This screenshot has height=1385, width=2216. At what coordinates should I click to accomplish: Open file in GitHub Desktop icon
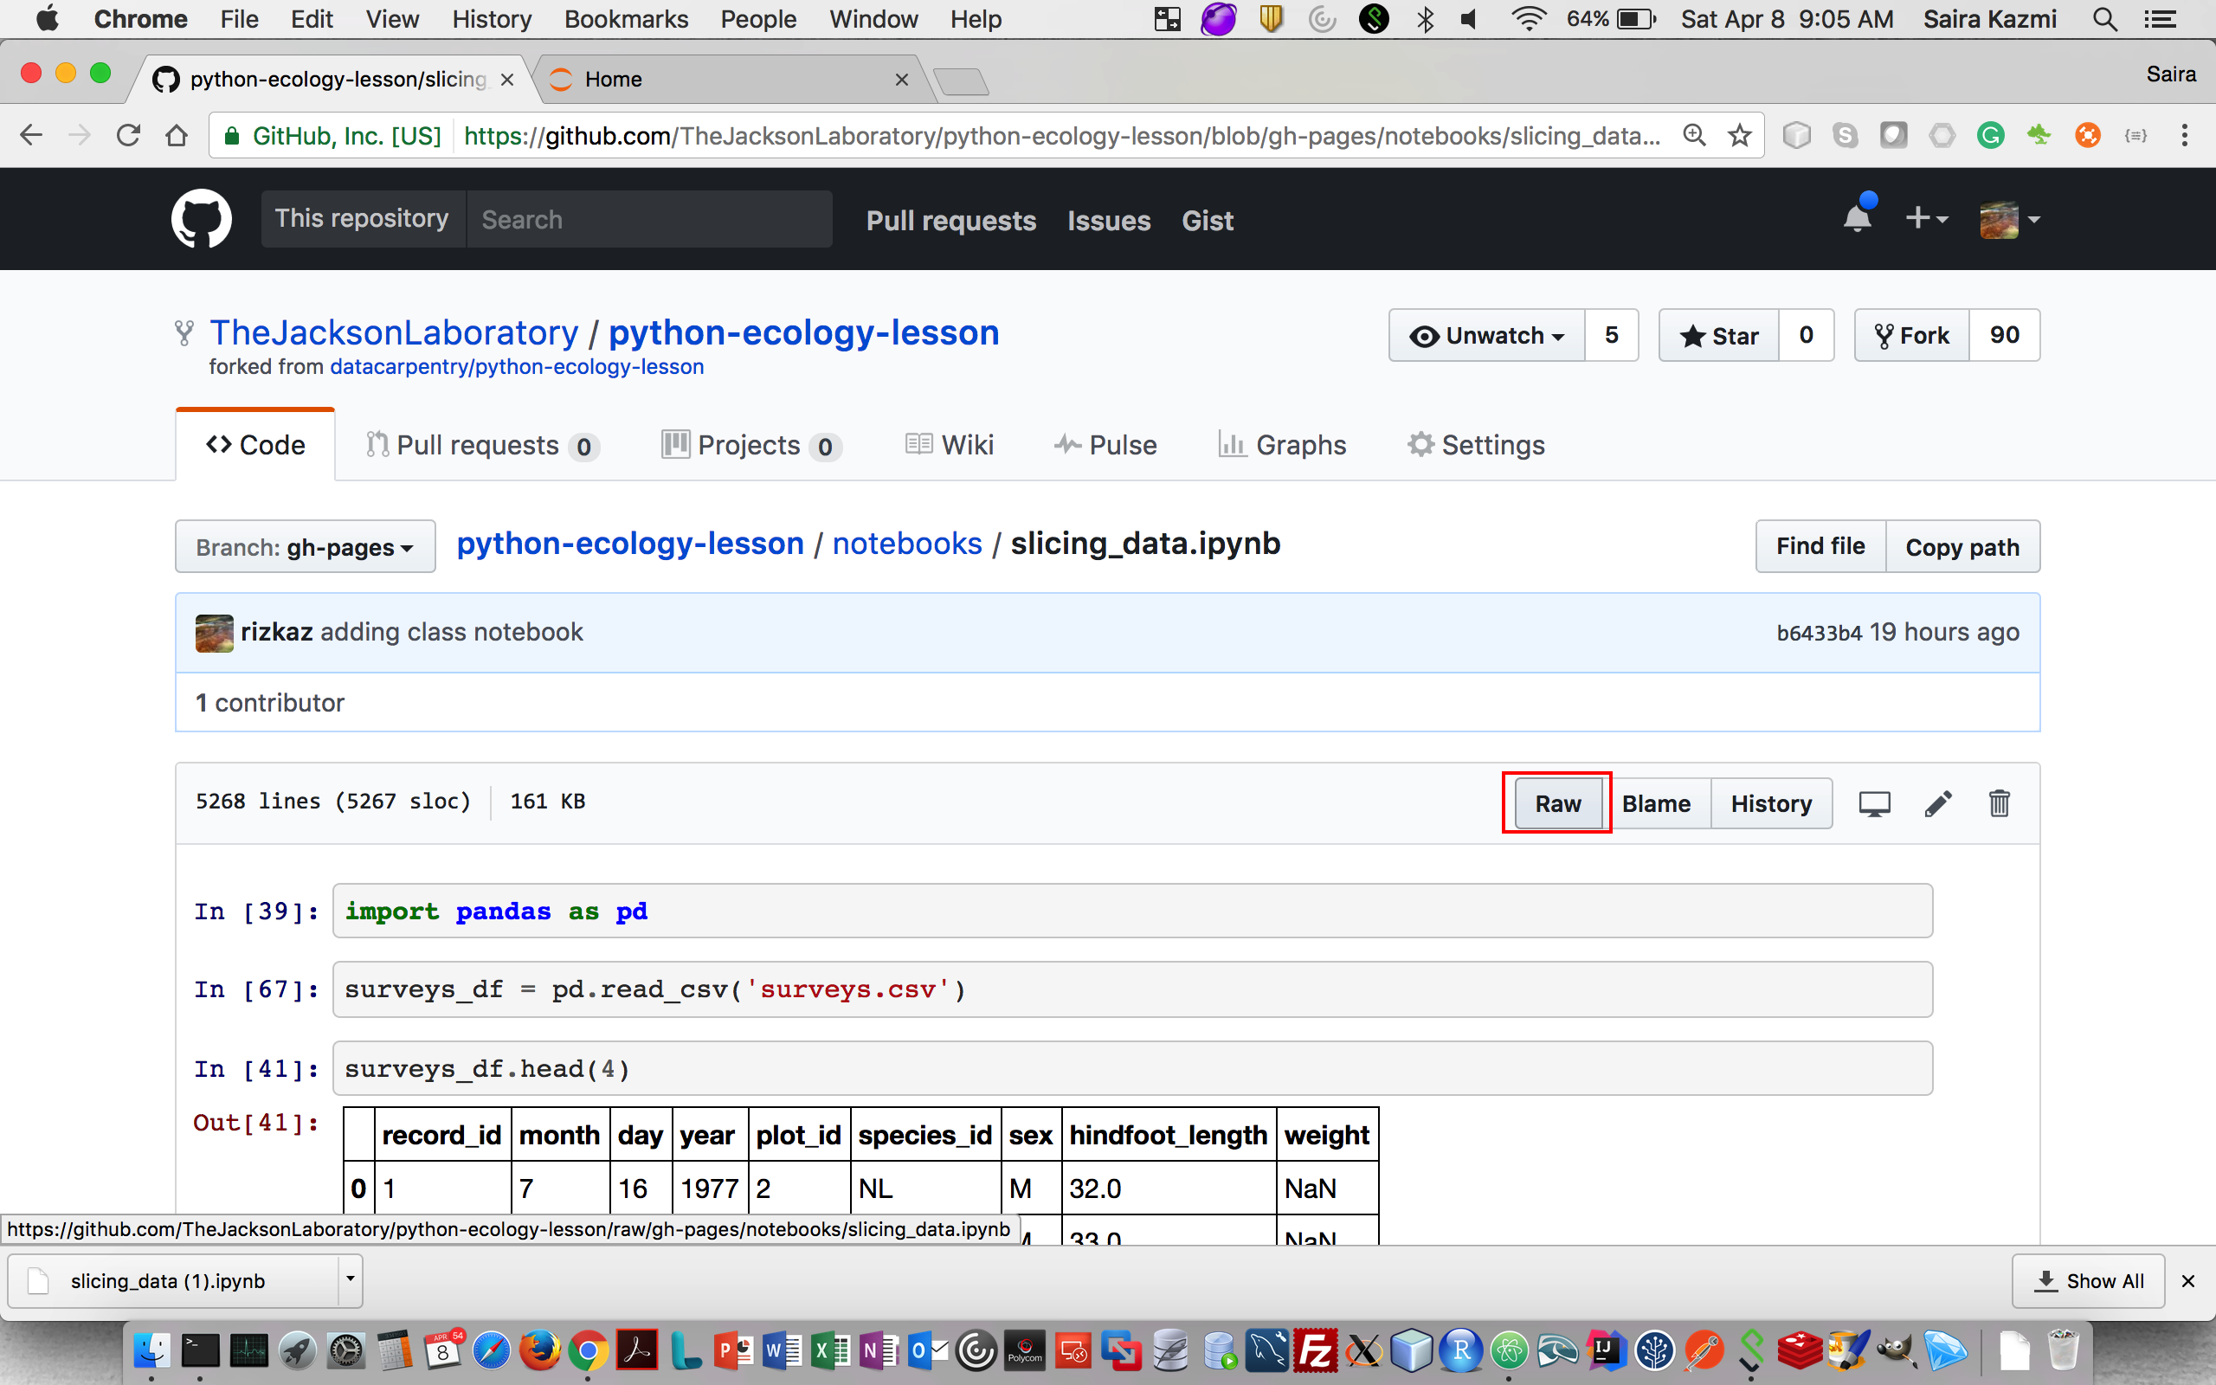[1873, 803]
